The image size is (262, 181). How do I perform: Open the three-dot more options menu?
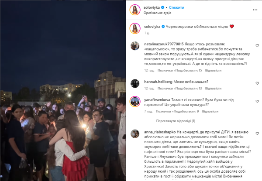(255, 10)
